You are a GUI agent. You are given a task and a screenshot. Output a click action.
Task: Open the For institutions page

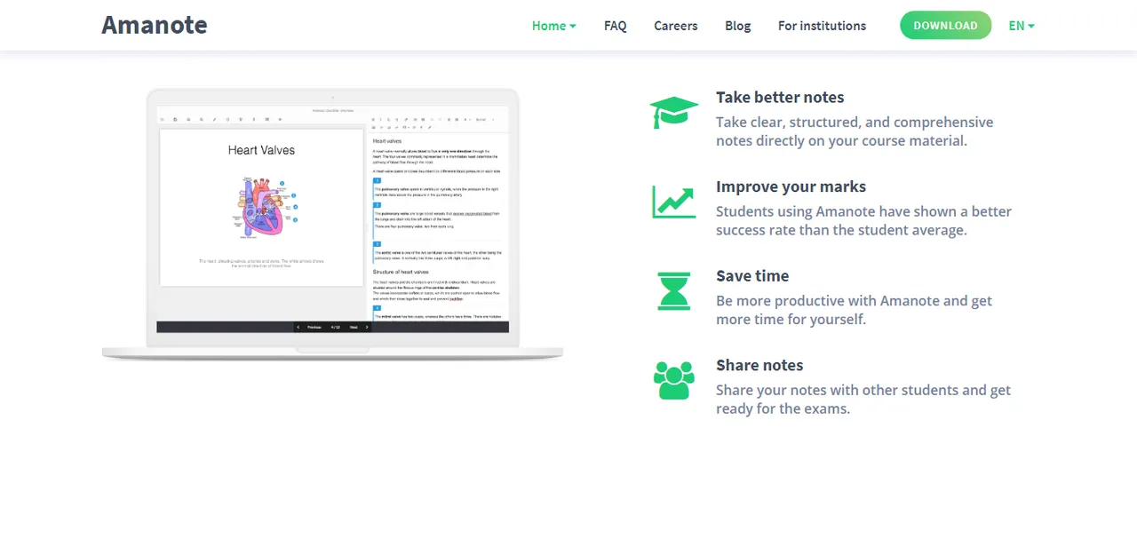[822, 26]
